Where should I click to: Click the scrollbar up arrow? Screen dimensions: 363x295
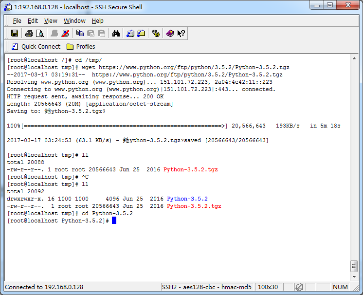pos(354,58)
